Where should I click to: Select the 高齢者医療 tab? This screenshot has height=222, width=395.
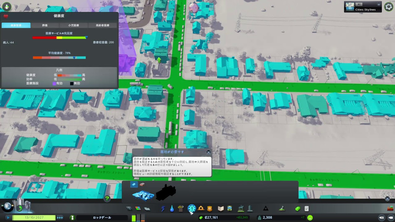[102, 25]
